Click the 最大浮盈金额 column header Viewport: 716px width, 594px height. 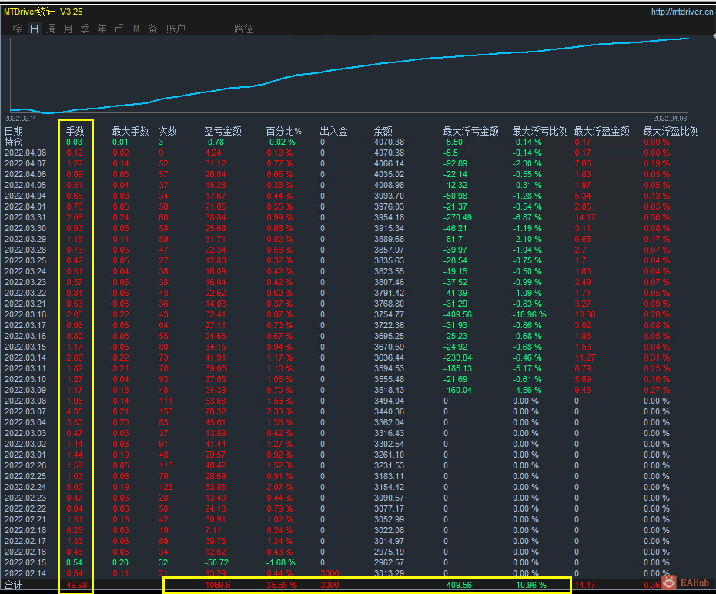pos(602,132)
